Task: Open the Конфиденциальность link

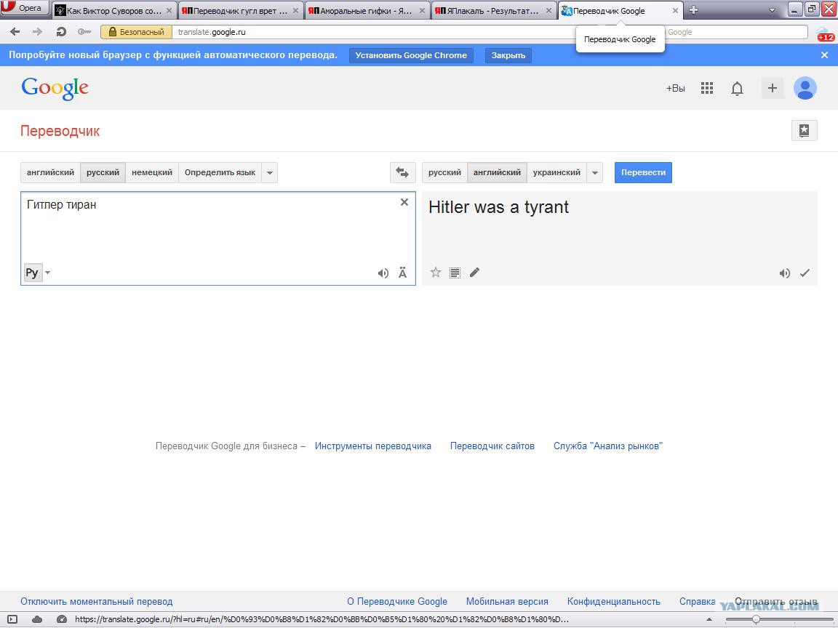Action: (x=613, y=601)
